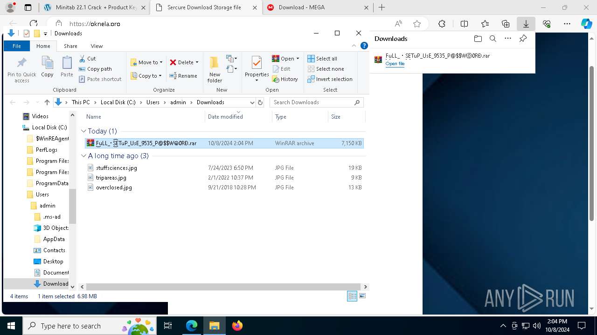Viewport: 597px width, 335px height.
Task: Create a New folder
Action: click(x=215, y=69)
